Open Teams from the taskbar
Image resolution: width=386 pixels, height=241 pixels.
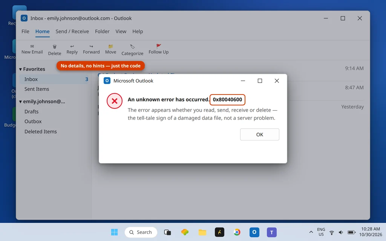pyautogui.click(x=272, y=232)
